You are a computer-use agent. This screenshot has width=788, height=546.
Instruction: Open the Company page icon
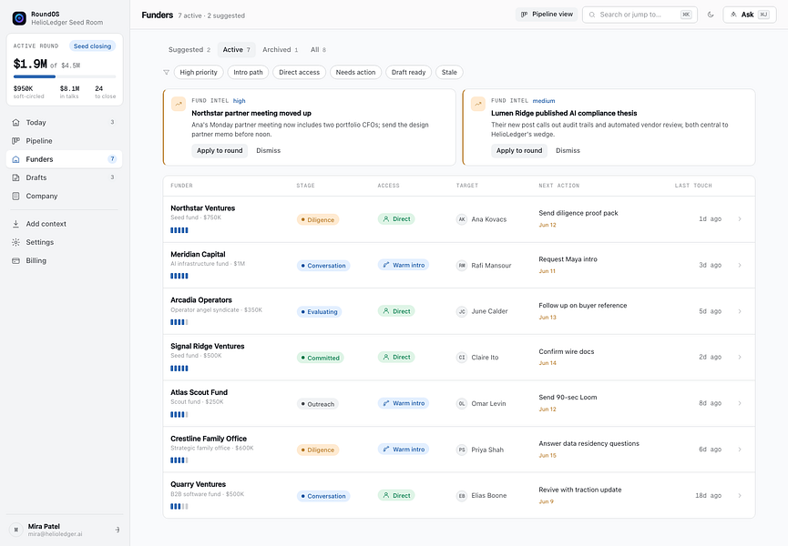pos(16,197)
